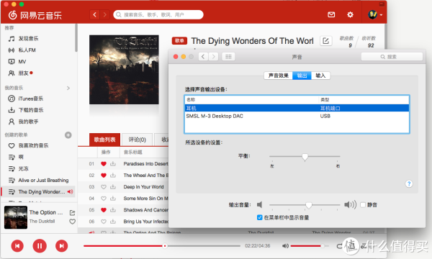The image size is (432, 259).
Task: Open the messages mail icon
Action: (331, 14)
